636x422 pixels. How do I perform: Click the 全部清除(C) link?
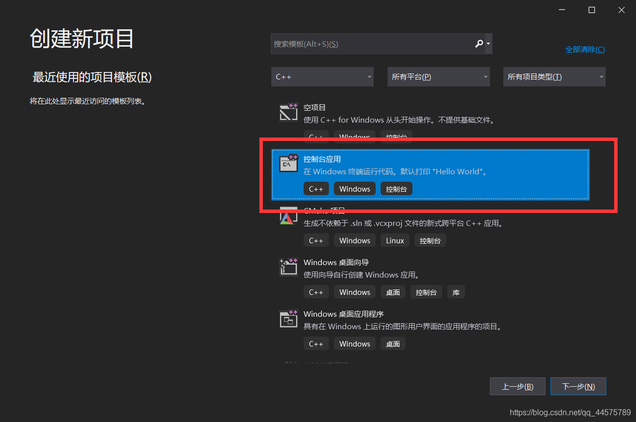tap(585, 49)
